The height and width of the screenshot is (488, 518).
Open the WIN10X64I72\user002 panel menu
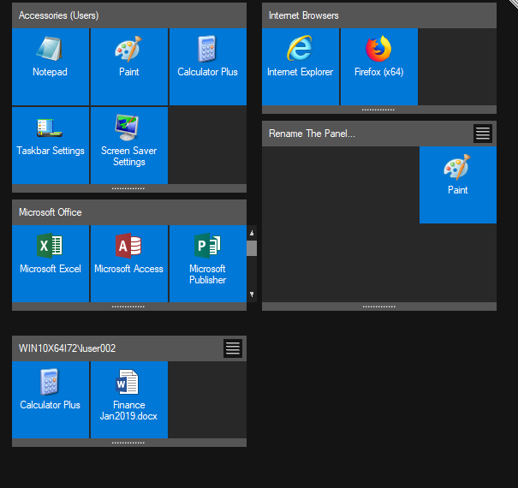coord(233,348)
